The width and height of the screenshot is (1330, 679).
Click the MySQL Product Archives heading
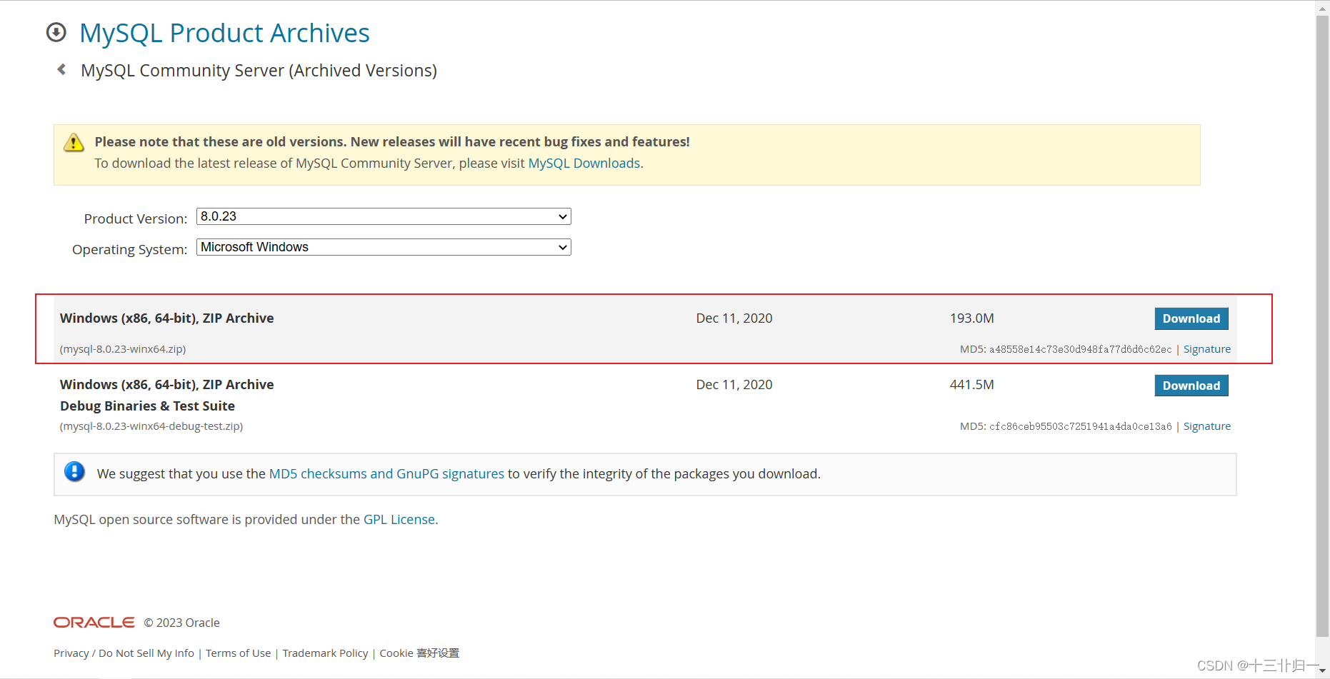[224, 34]
